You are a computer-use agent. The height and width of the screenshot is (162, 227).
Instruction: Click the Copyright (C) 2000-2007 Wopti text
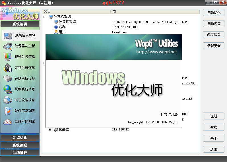(152, 122)
